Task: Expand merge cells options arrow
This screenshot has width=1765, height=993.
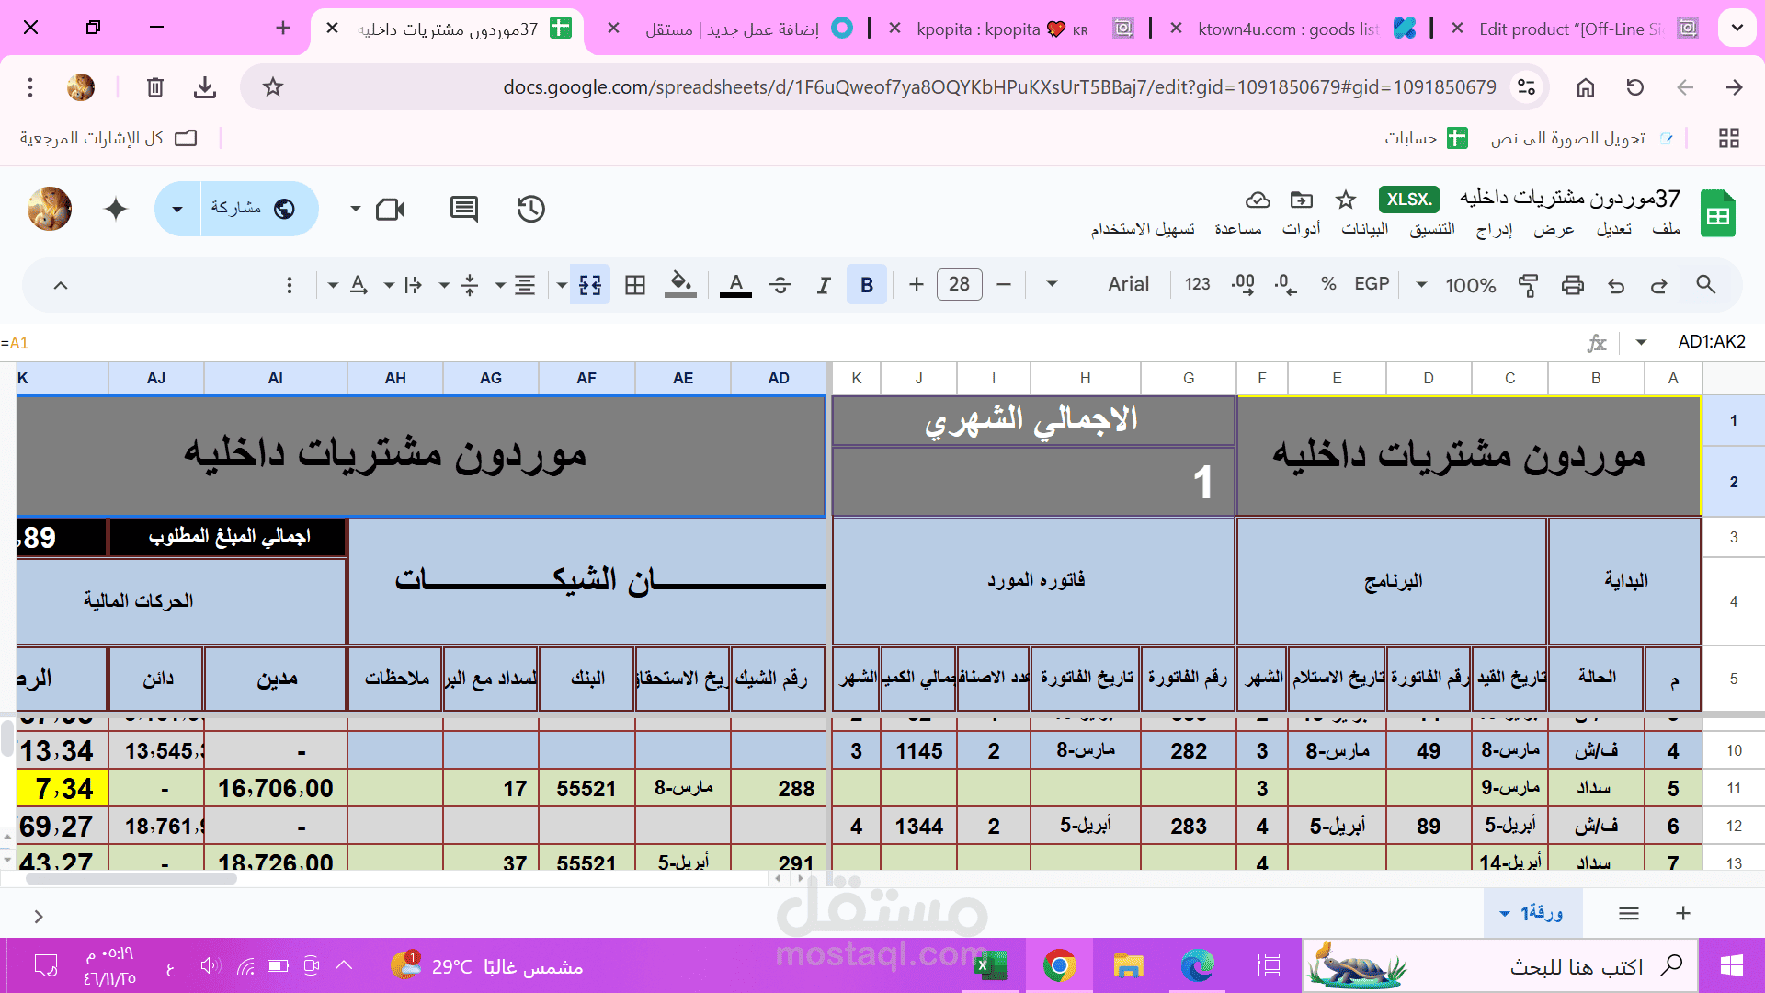Action: pos(562,285)
